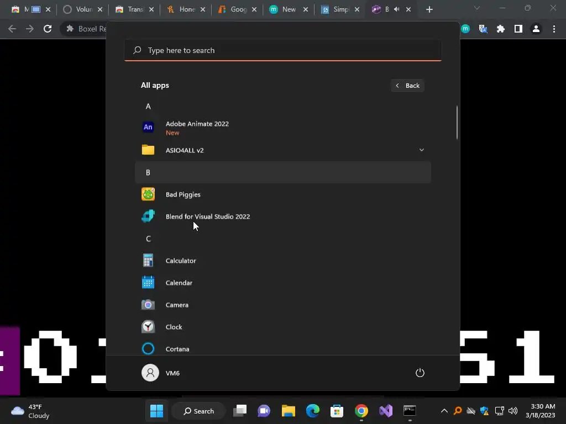
Task: Open Task View on the taskbar
Action: (x=240, y=411)
